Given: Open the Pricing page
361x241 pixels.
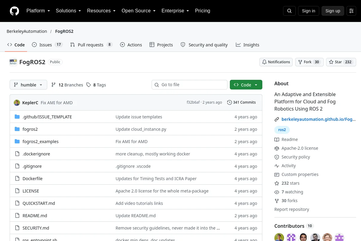Looking at the screenshot, I should point(202,11).
